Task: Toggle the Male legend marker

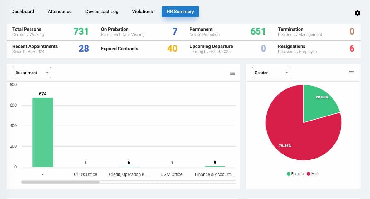Action: pos(308,174)
